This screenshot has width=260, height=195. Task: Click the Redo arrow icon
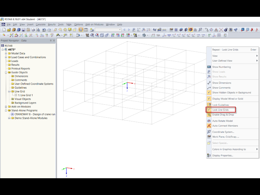[49, 30]
